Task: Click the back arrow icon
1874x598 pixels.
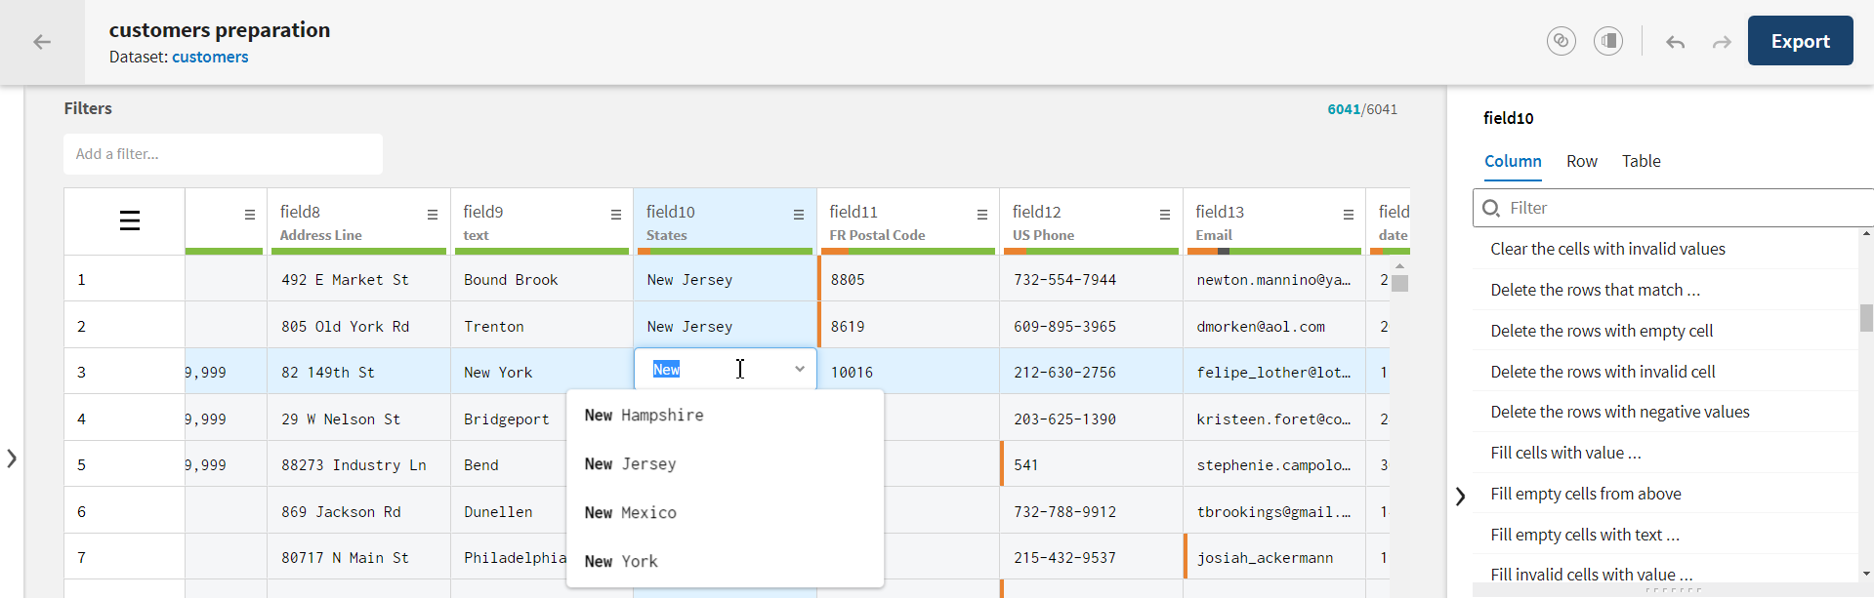Action: coord(42,42)
